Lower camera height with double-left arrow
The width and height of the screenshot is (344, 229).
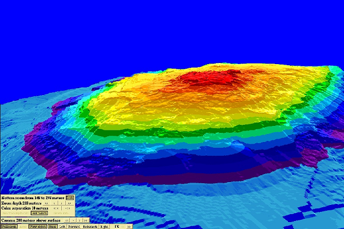coord(66,220)
